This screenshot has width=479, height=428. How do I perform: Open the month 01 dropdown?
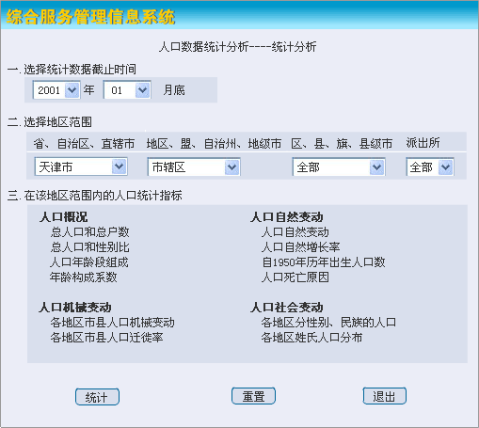pyautogui.click(x=127, y=90)
